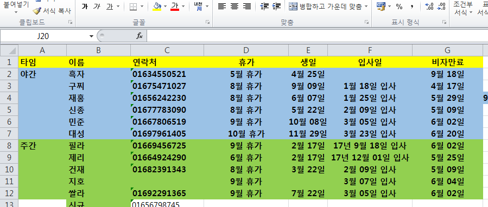Select phone number cell 01692291365
Viewport: 488px width, 207px height.
tap(167, 193)
